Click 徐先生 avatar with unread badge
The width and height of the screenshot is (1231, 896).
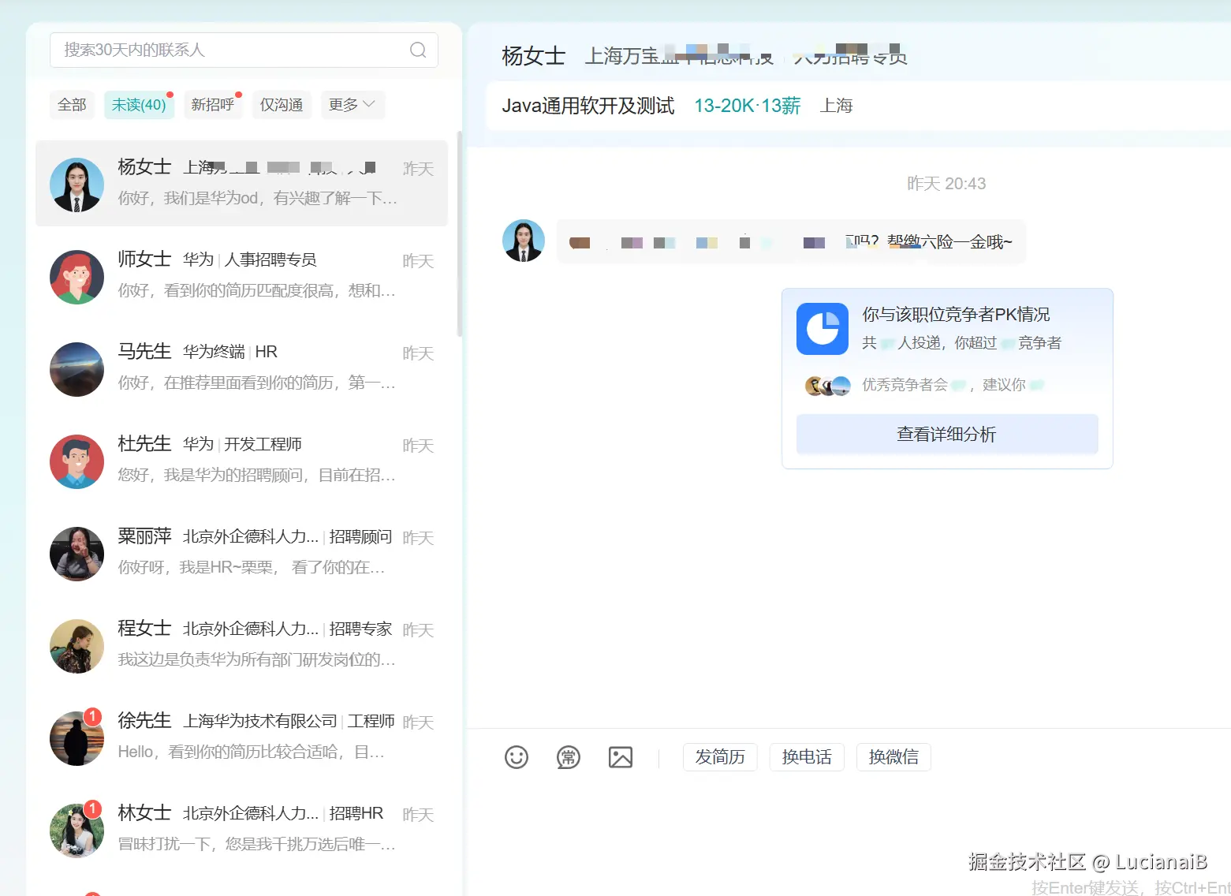point(76,738)
